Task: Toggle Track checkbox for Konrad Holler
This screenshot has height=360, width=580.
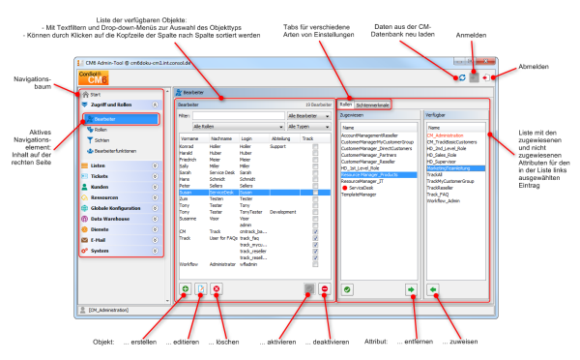Action: point(315,147)
